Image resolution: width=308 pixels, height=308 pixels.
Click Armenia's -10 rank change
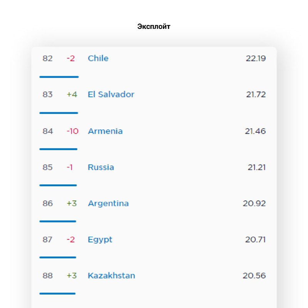click(72, 131)
